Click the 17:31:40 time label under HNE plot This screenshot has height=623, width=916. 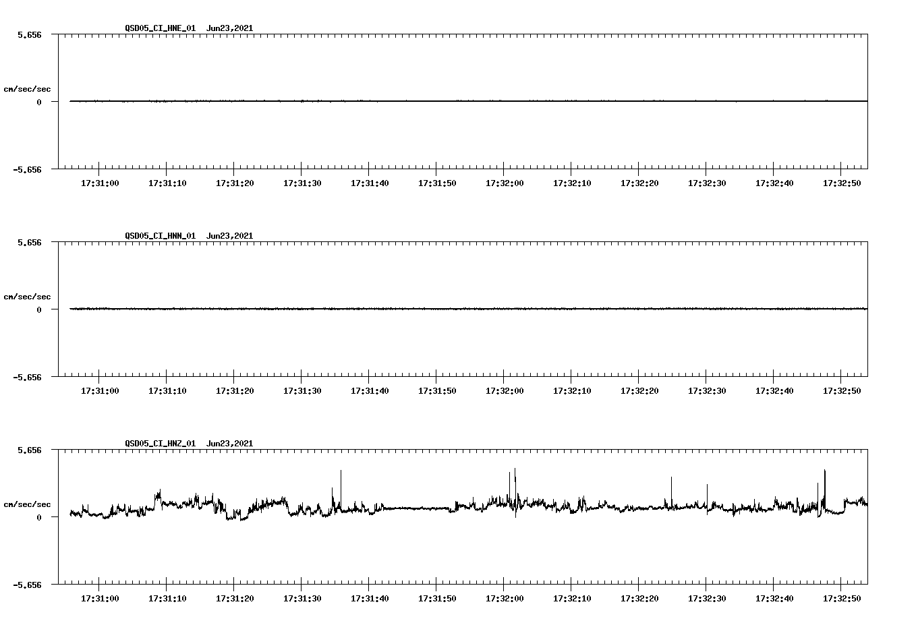point(370,183)
